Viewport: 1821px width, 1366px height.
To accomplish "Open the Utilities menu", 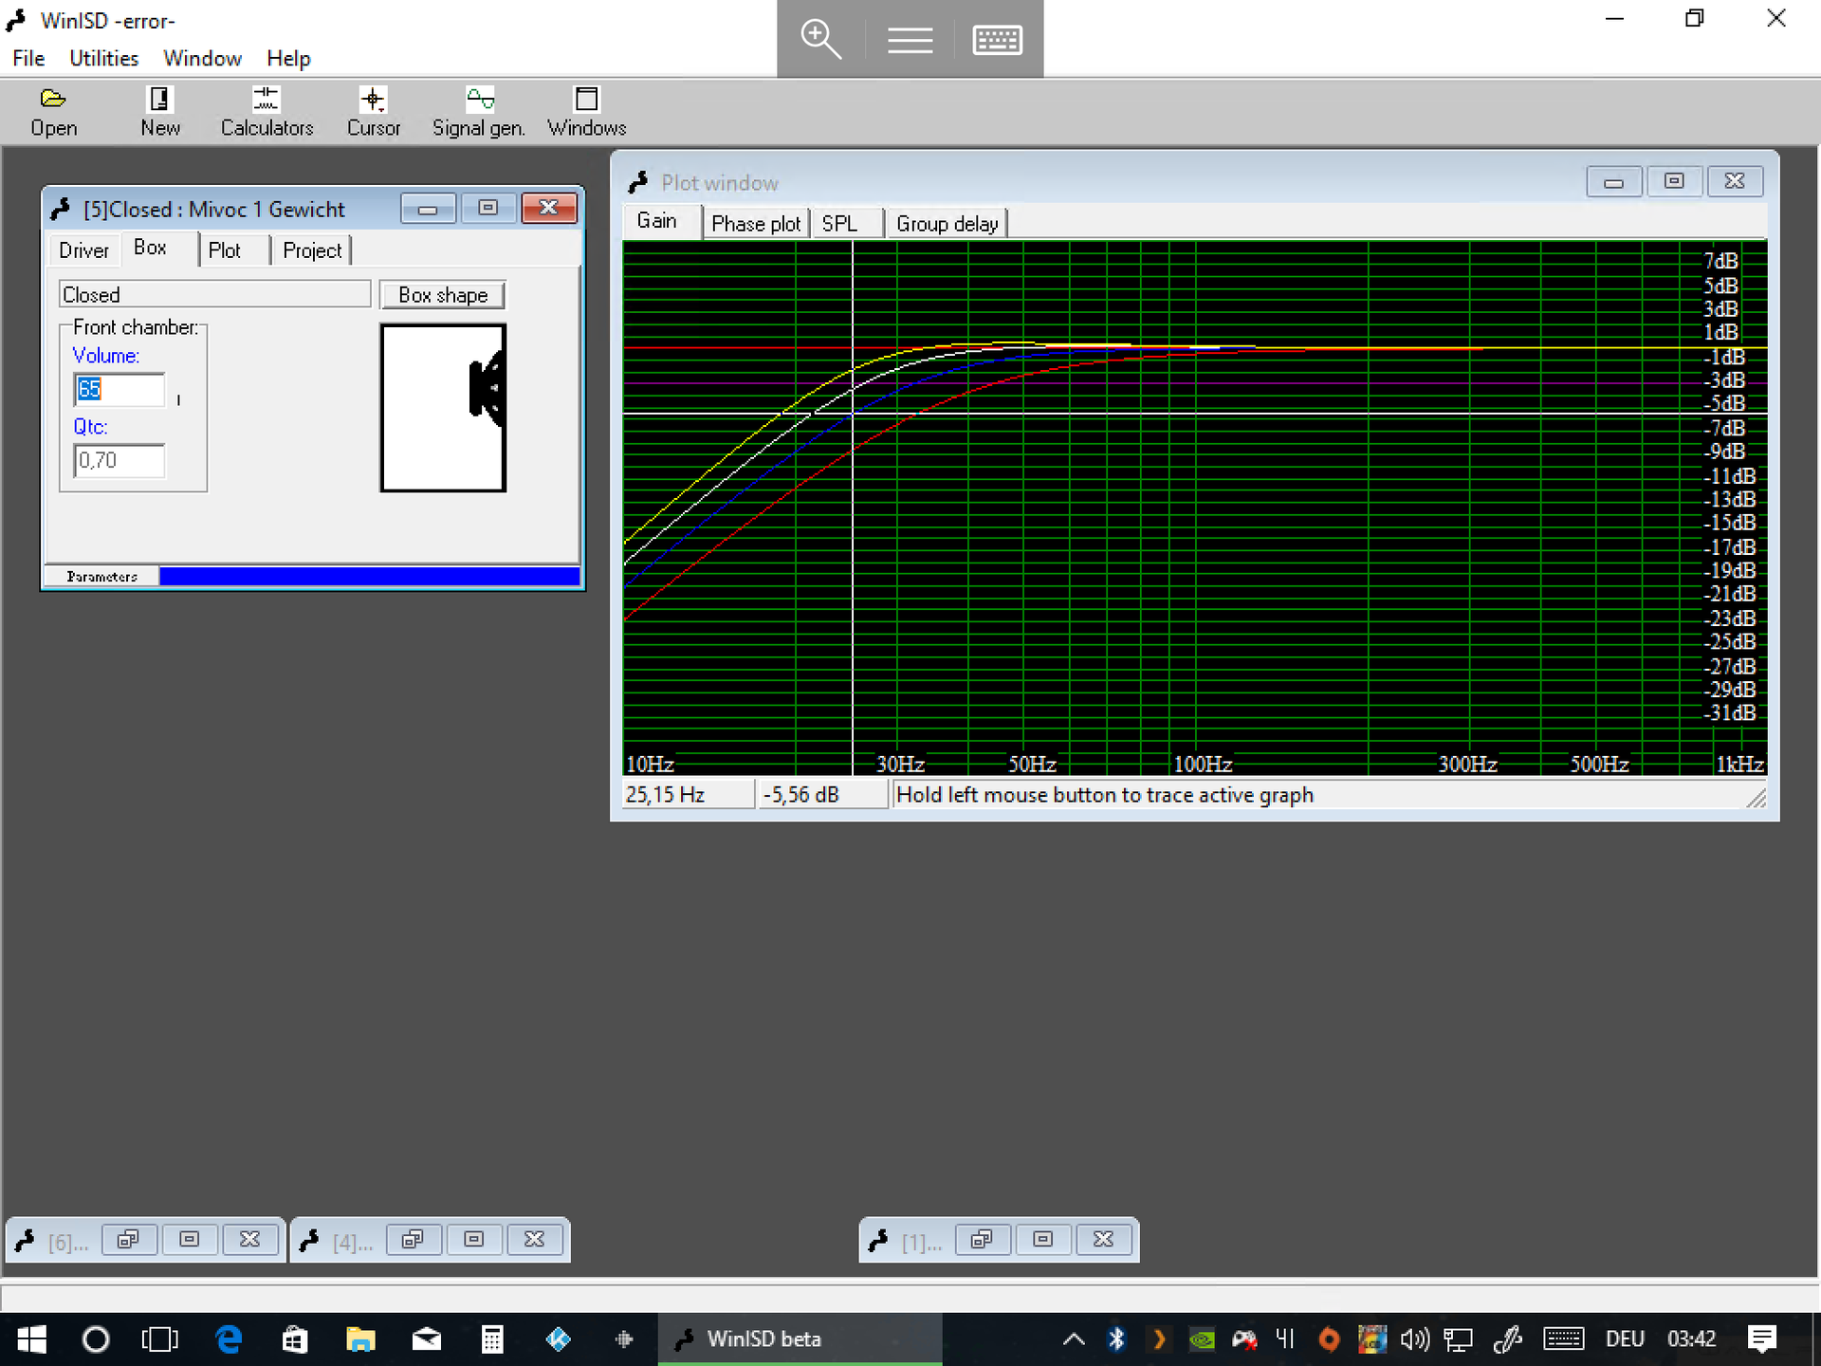I will (103, 59).
